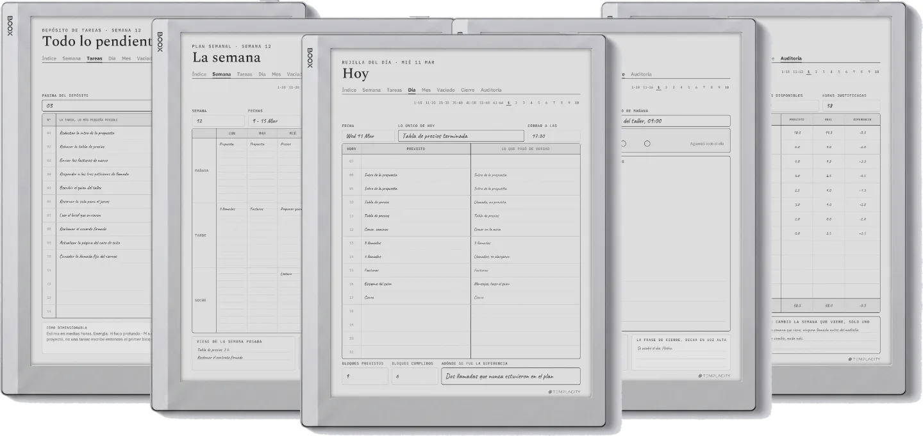923x436 pixels.
Task: Switch to Auditoría tab on the Hoy page
Action: 491,90
